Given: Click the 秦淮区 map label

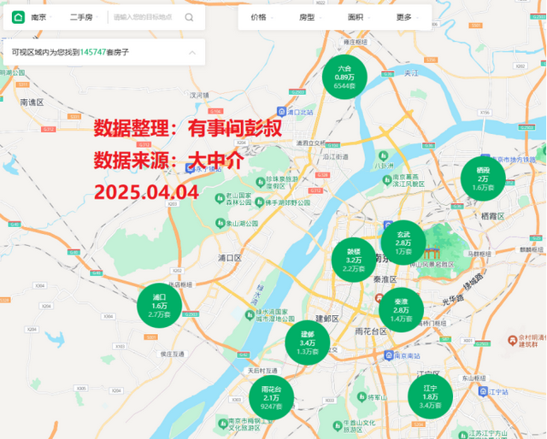Looking at the screenshot, I should point(385,279).
